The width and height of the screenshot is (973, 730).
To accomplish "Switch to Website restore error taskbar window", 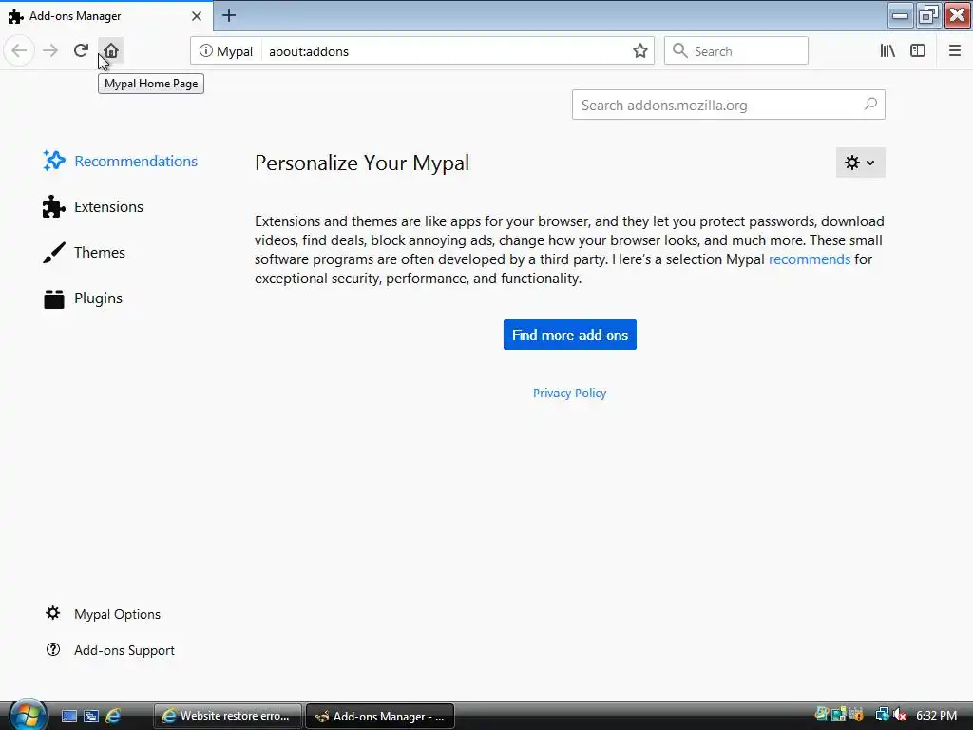I will tap(228, 716).
